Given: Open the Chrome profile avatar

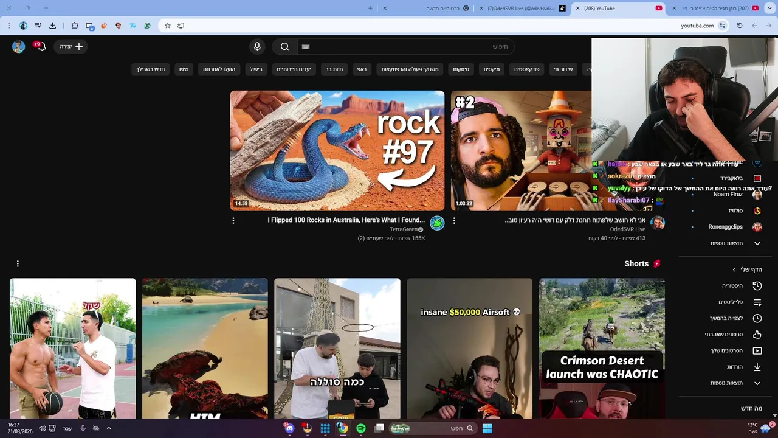Looking at the screenshot, I should (x=23, y=26).
